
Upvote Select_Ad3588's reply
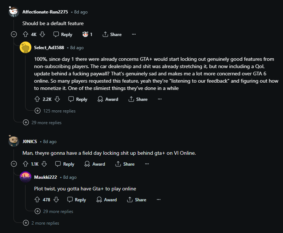pos(37,99)
